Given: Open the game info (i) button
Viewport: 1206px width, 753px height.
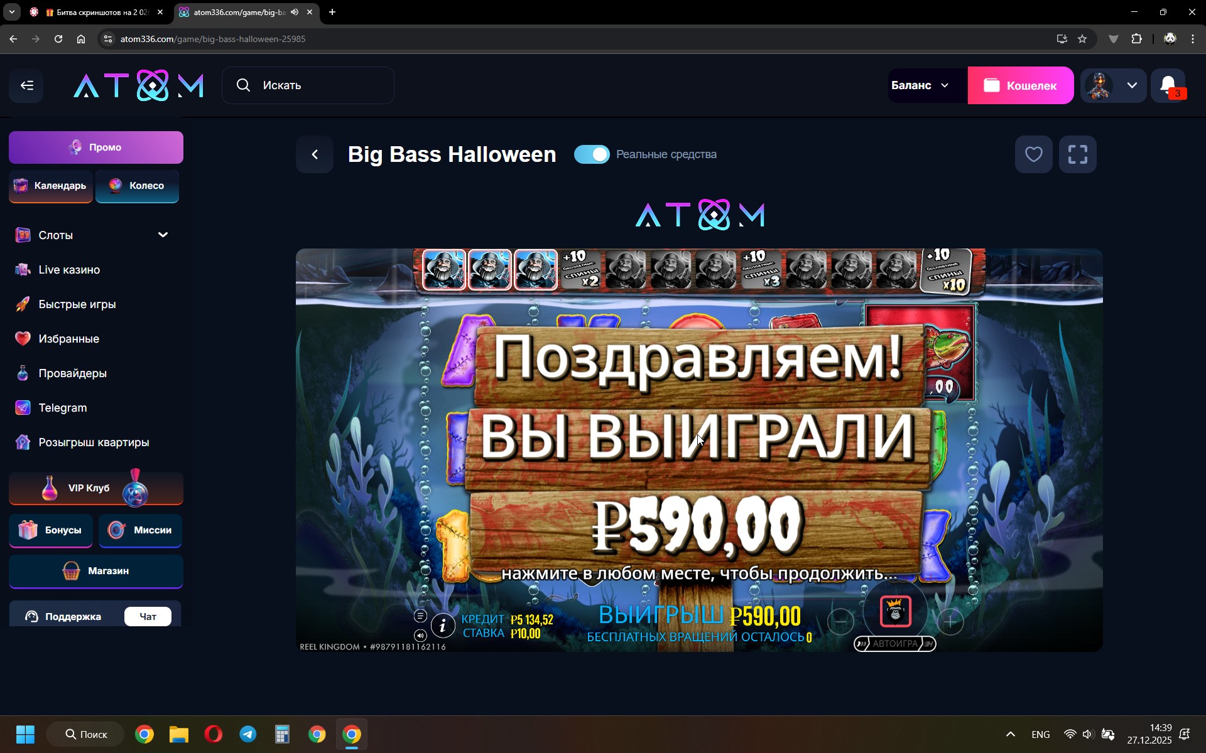Looking at the screenshot, I should point(443,626).
